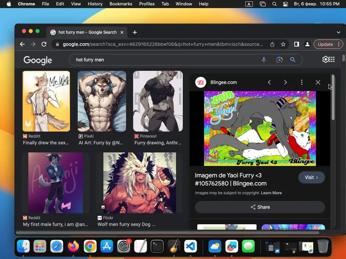Click the large preview image from Blingee

tap(260, 128)
